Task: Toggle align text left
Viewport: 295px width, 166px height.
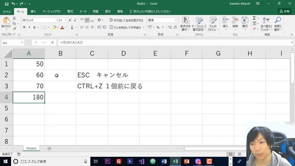Action: tap(82, 27)
